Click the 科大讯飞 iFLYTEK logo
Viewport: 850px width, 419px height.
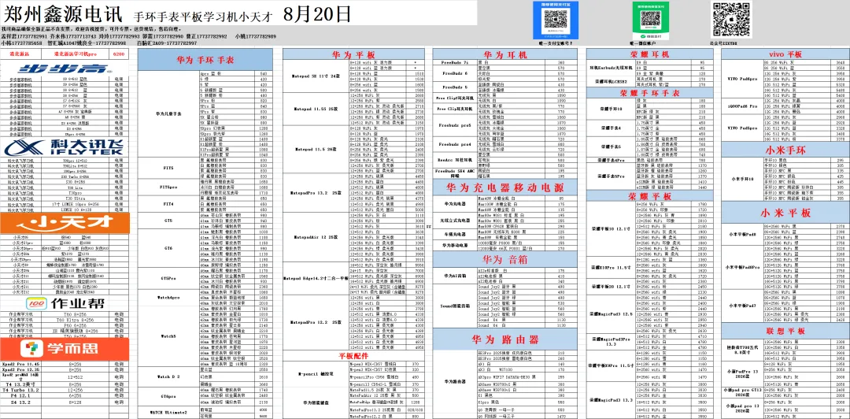click(65, 147)
